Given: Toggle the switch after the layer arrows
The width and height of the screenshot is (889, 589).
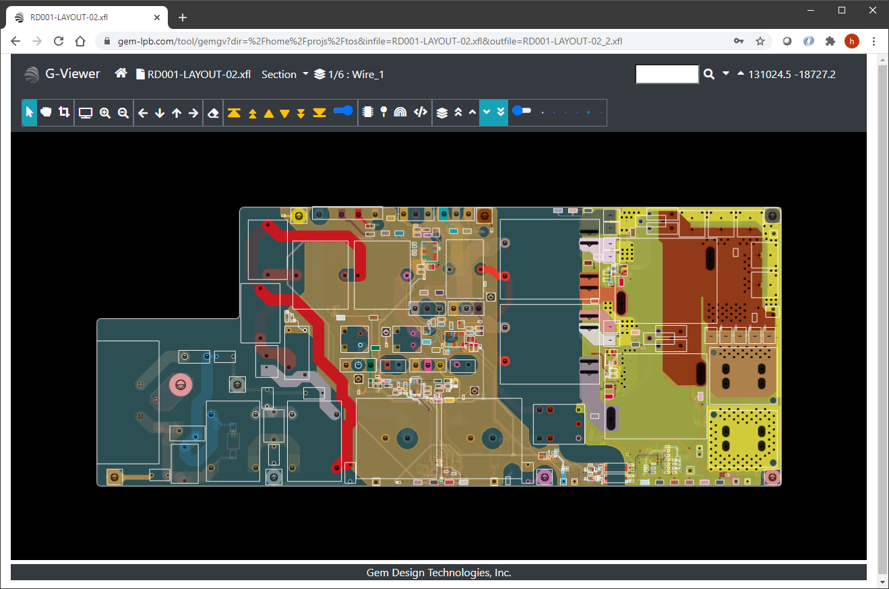Looking at the screenshot, I should [521, 111].
